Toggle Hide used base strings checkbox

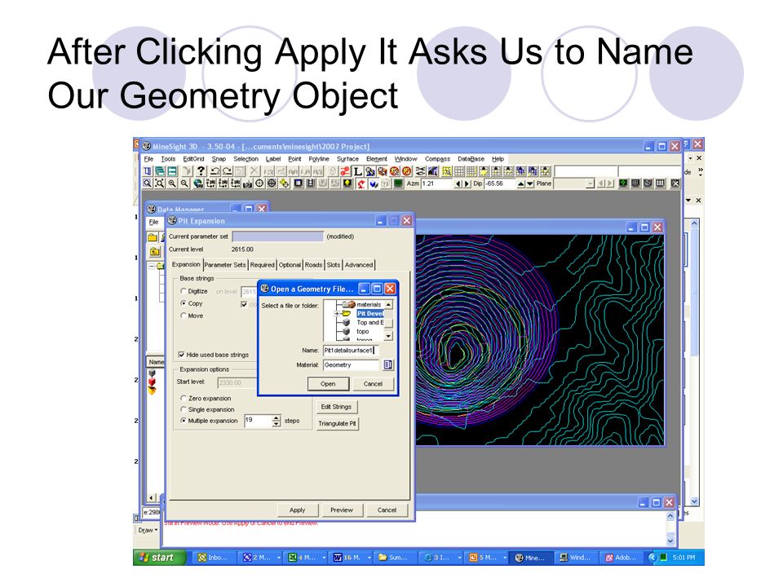coord(181,355)
